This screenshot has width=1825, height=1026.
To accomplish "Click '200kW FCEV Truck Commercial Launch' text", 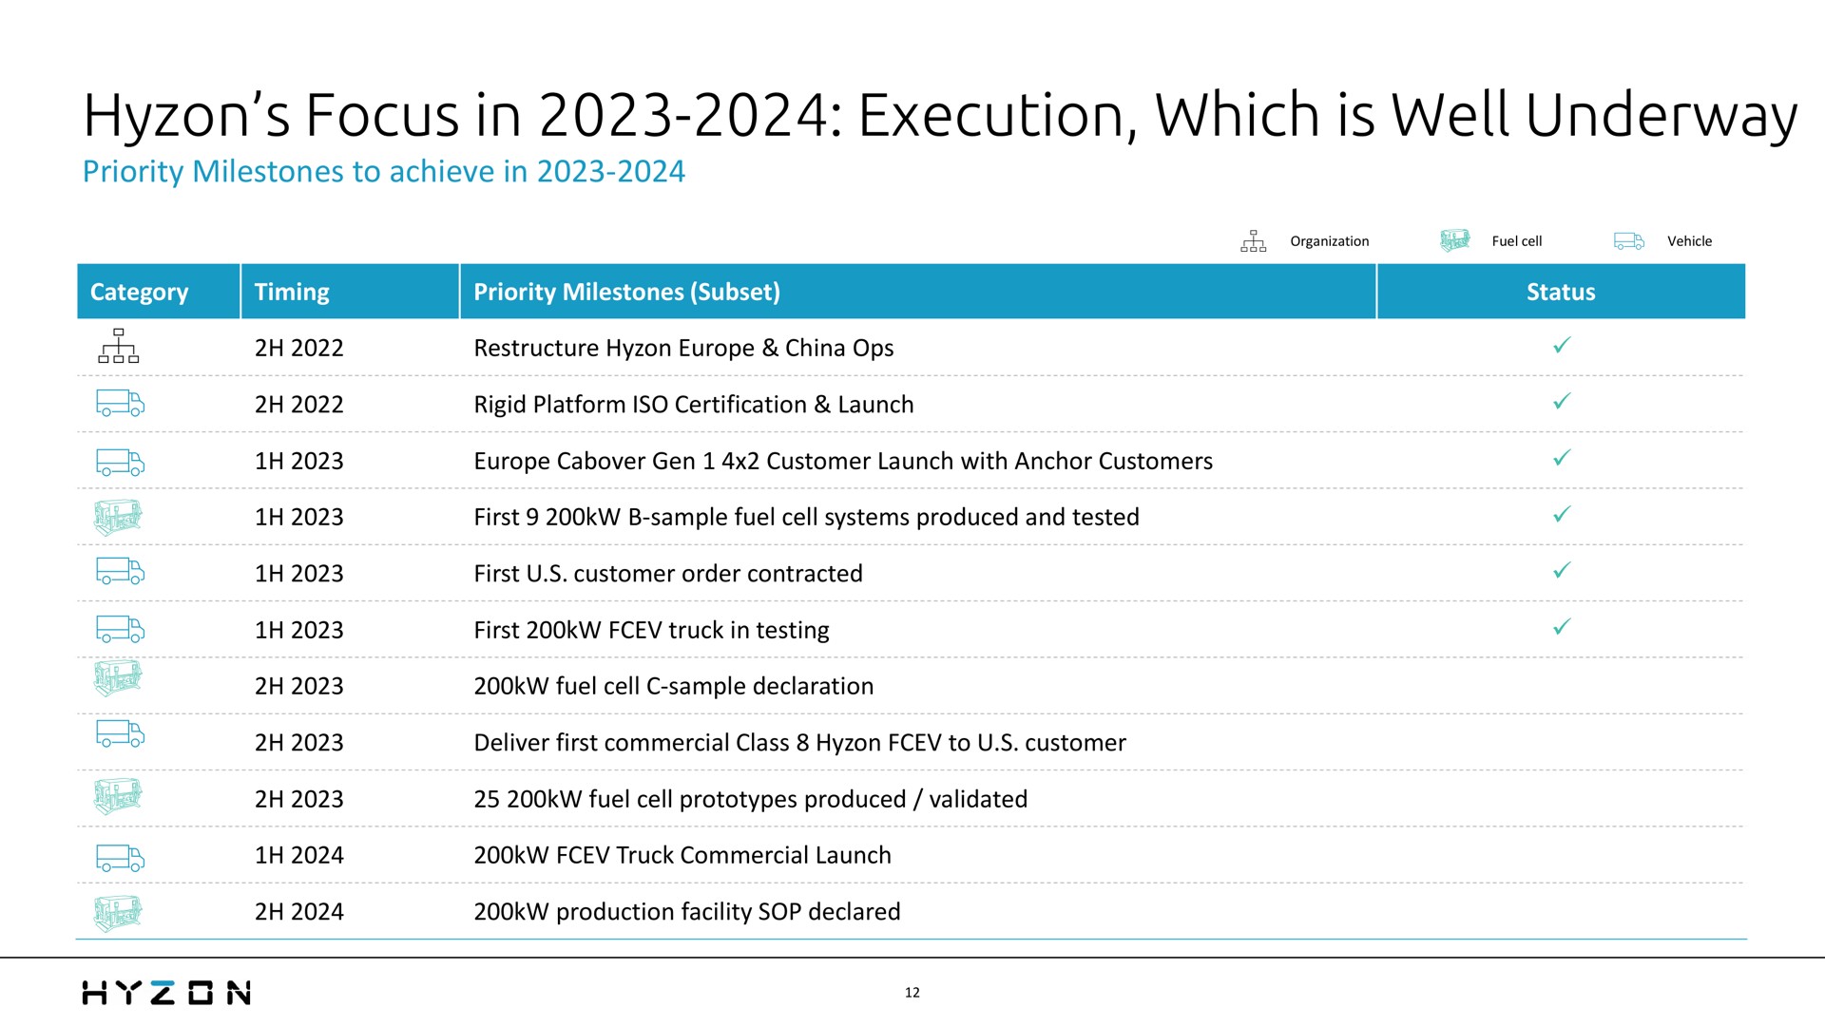I will [x=682, y=855].
